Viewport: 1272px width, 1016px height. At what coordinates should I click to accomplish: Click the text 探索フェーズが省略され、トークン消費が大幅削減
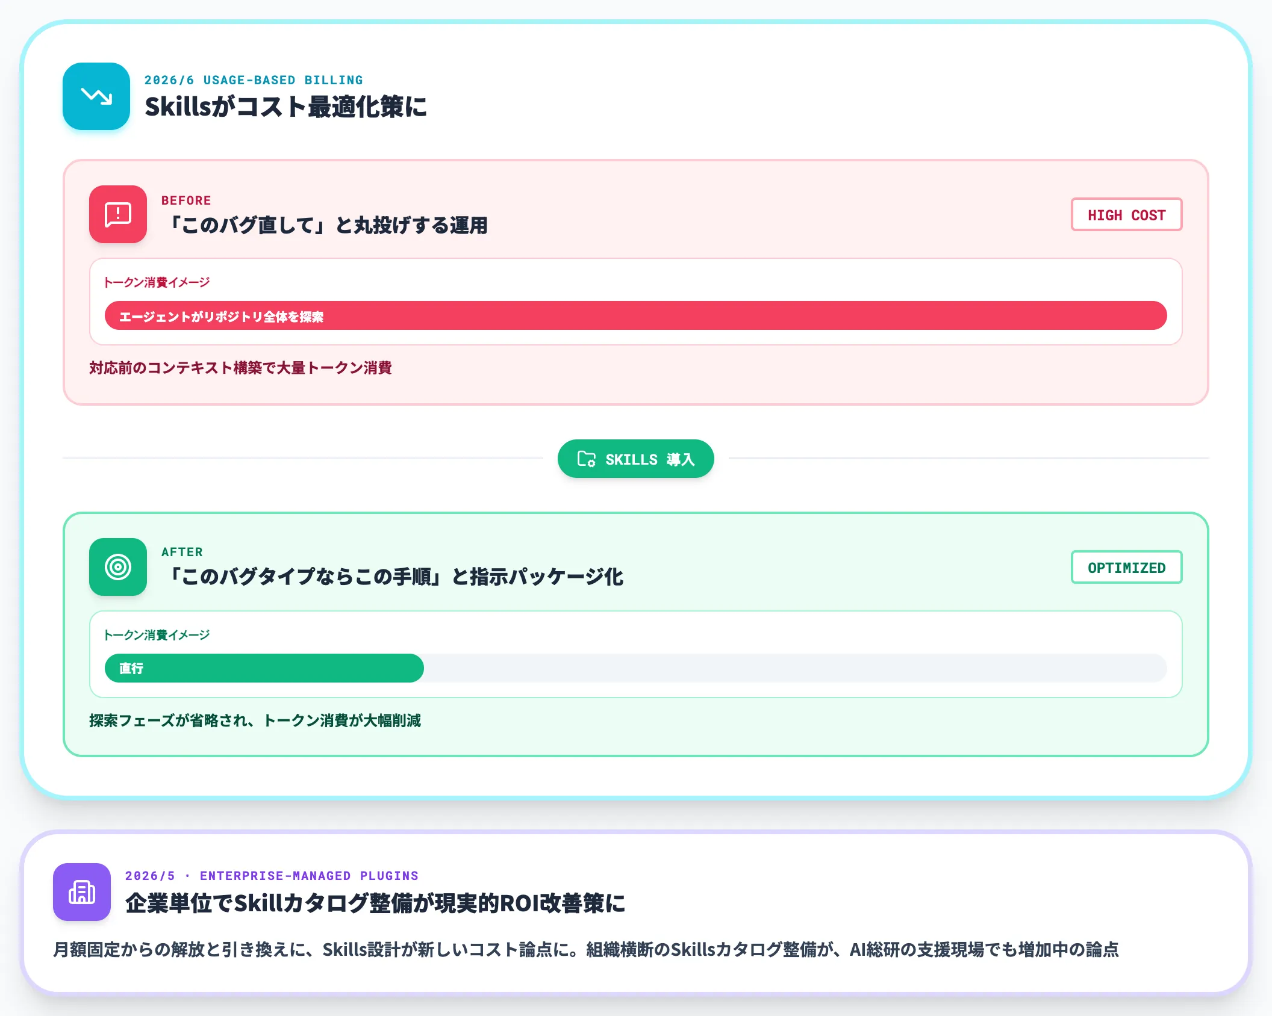click(255, 720)
